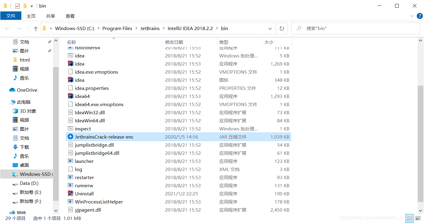This screenshot has width=424, height=223.
Task: Click the log XML document icon
Action: point(70,169)
